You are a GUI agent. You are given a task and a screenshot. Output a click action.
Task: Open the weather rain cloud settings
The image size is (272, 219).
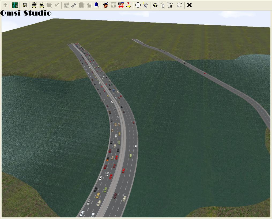[x=145, y=5]
